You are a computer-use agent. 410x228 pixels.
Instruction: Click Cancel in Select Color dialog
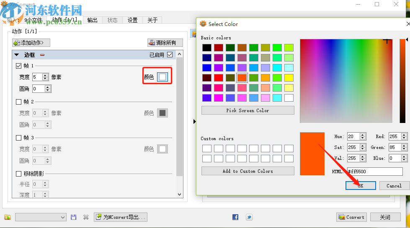coord(394,186)
